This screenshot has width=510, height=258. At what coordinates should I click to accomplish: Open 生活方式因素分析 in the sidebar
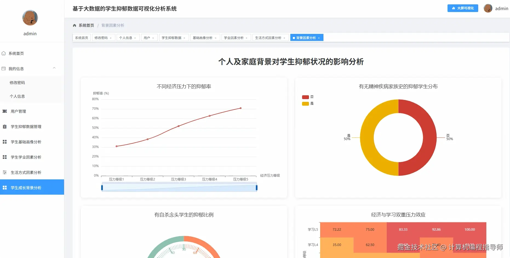[32, 172]
